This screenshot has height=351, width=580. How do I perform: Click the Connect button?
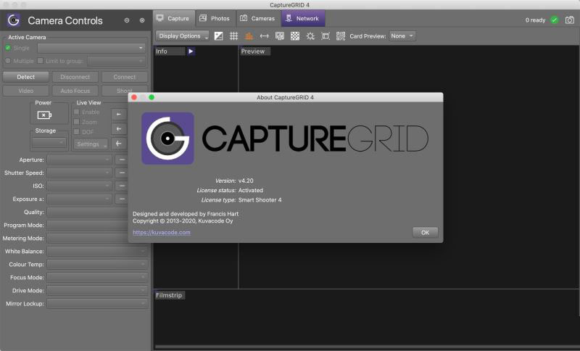click(125, 77)
